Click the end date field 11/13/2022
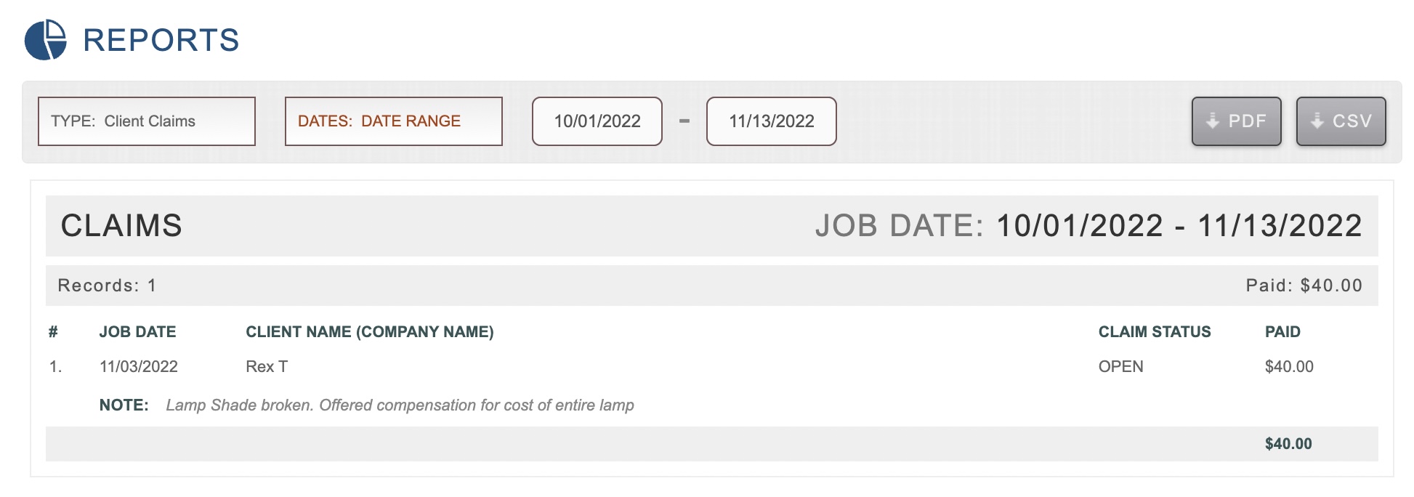Viewport: 1414px width, 497px height. (x=771, y=121)
